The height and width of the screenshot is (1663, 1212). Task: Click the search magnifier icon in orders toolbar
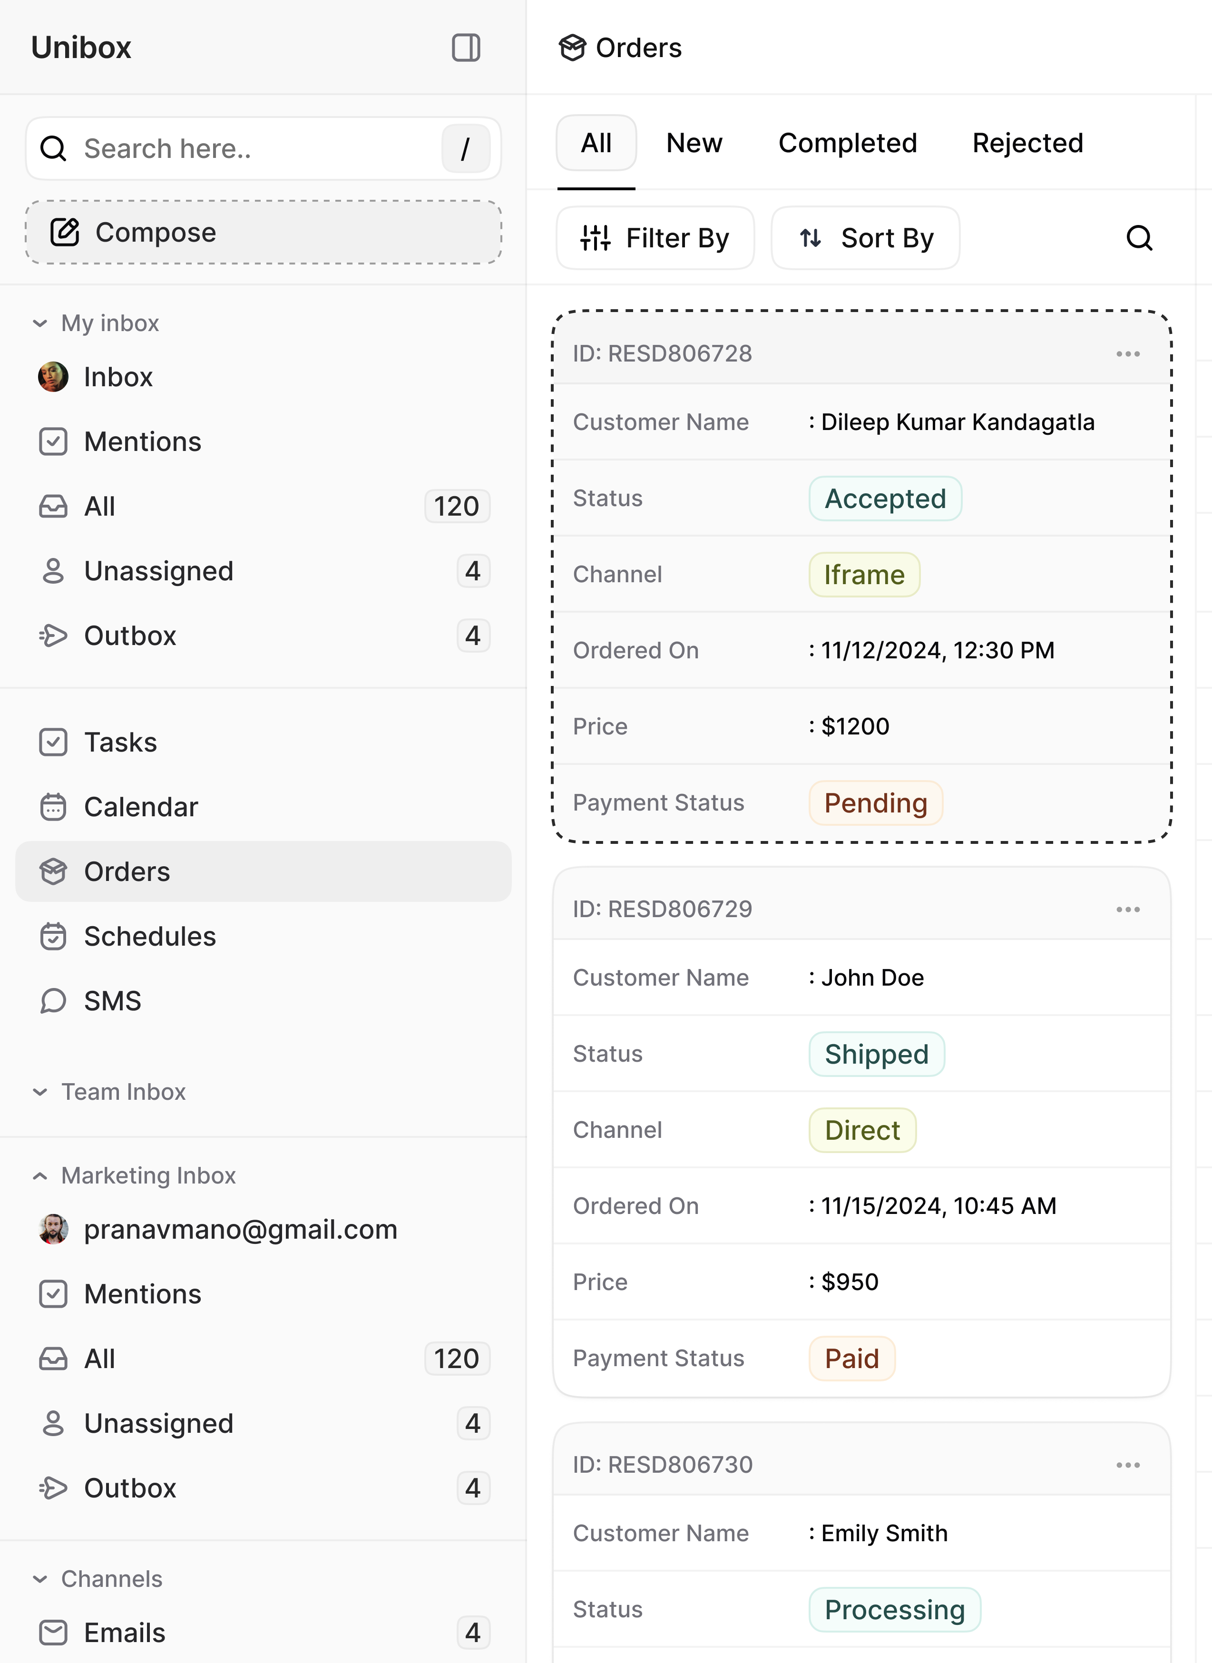pyautogui.click(x=1139, y=238)
